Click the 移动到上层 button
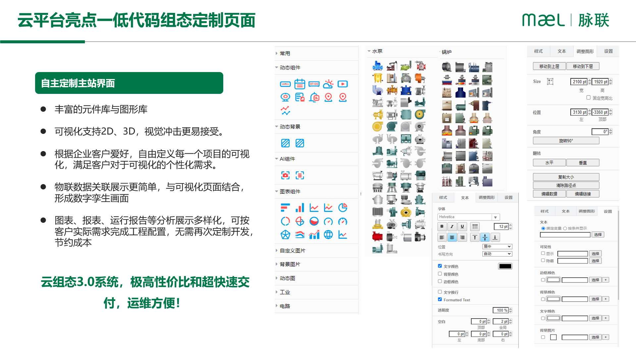 pyautogui.click(x=549, y=66)
